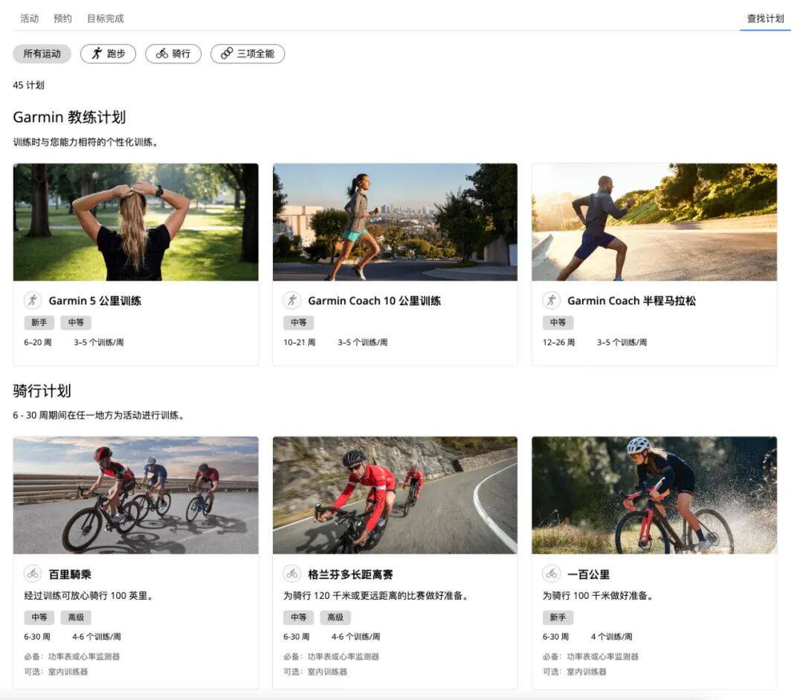This screenshot has width=803, height=700.
Task: Open the 一百公里 plan title
Action: coord(588,574)
